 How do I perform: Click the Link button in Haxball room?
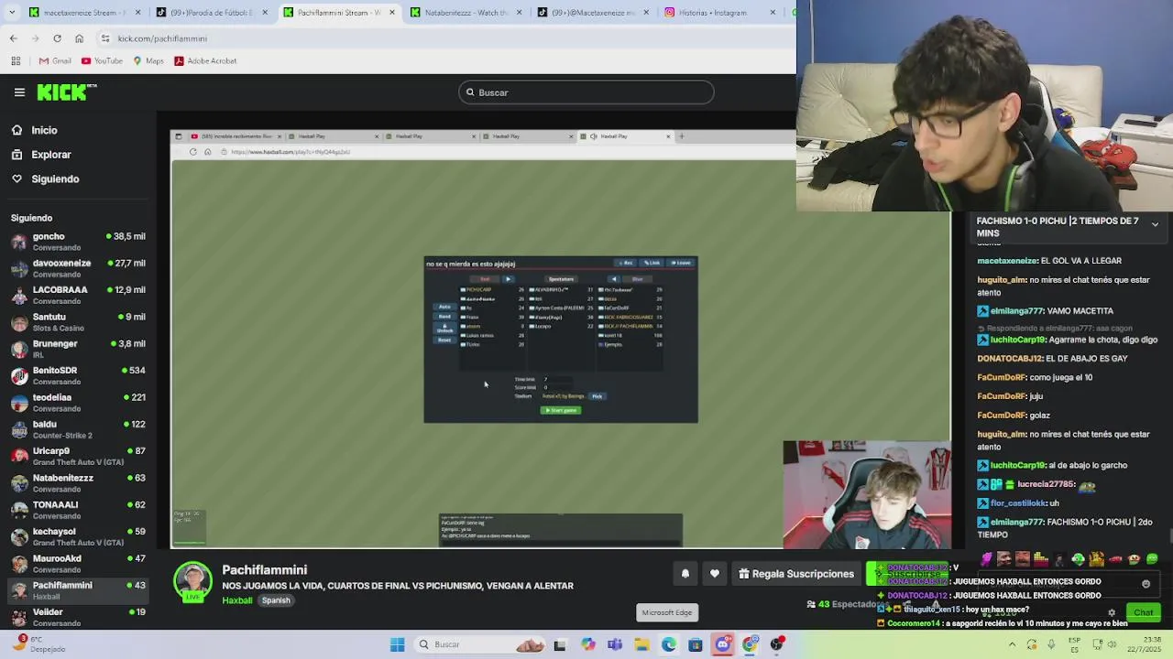point(652,263)
